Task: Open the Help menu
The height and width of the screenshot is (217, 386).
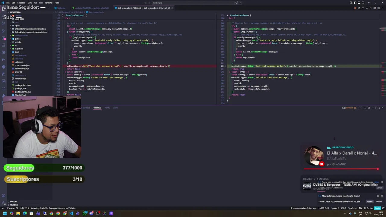Action: [57, 3]
